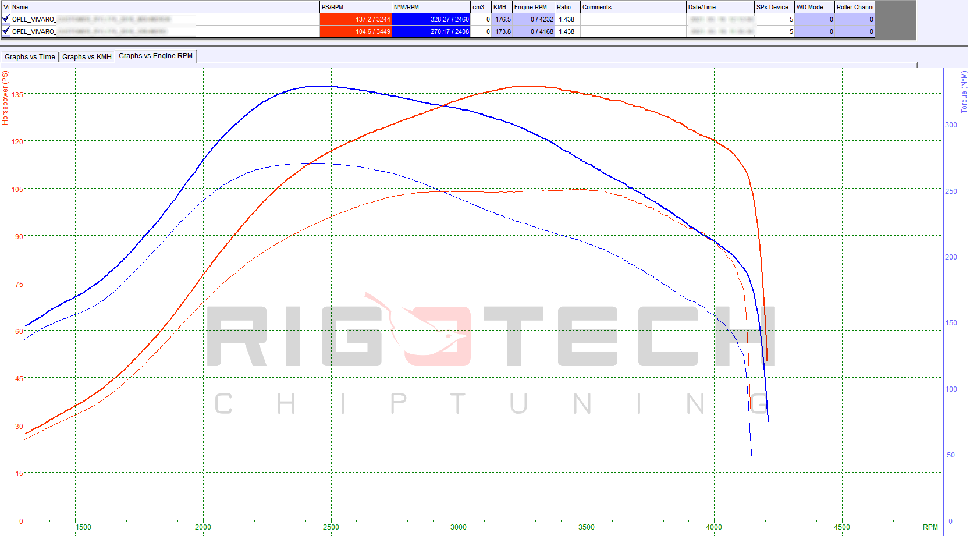970x536 pixels.
Task: Click the 2500 RPM axis tick label
Action: [331, 527]
